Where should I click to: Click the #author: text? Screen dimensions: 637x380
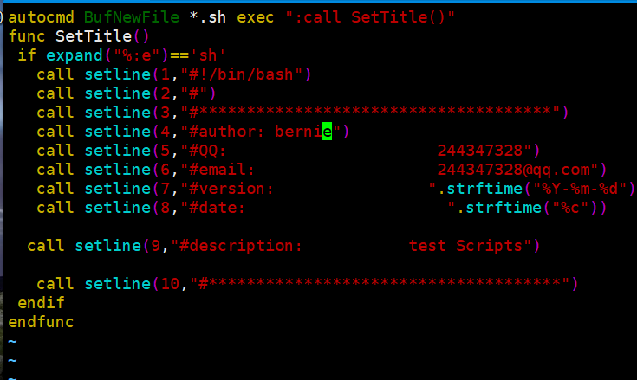pos(227,132)
